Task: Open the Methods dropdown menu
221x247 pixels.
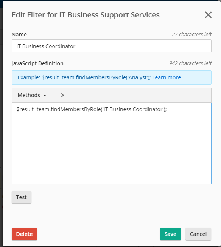Action: tap(32, 95)
